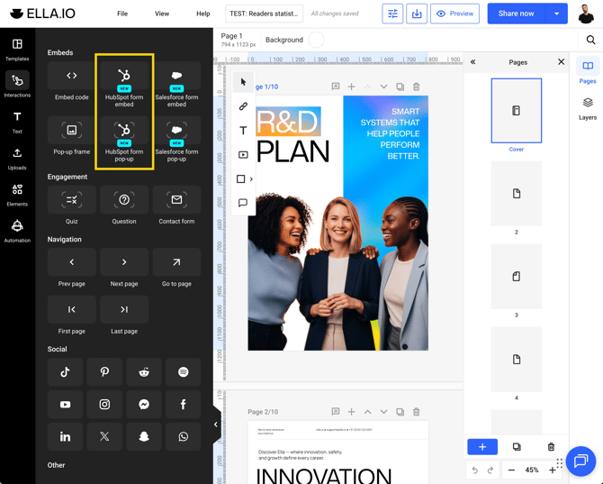Add a HubSpot form embed
603x484 pixels.
[x=124, y=76]
